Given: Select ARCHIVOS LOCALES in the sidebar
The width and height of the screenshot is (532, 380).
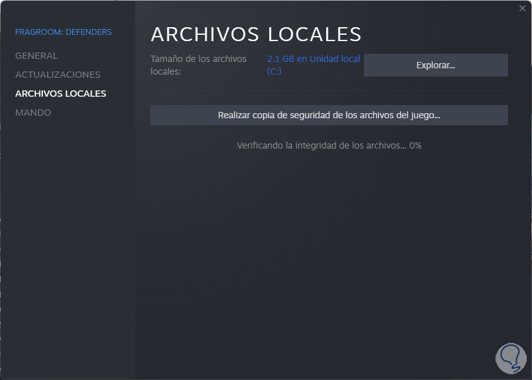Looking at the screenshot, I should (61, 94).
